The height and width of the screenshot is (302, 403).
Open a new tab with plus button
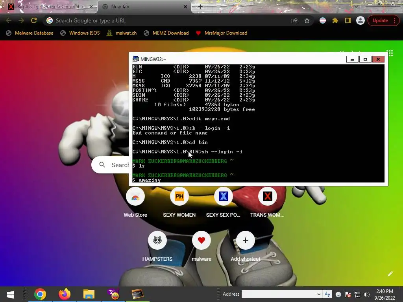coord(200,7)
